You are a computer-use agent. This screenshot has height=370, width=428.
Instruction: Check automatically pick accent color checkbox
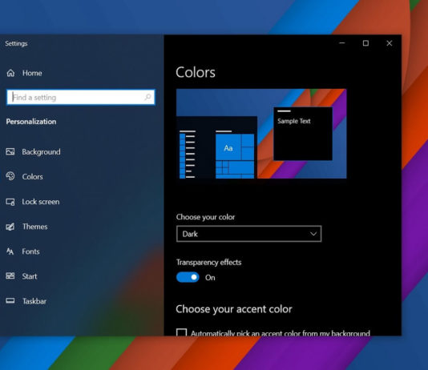(181, 332)
